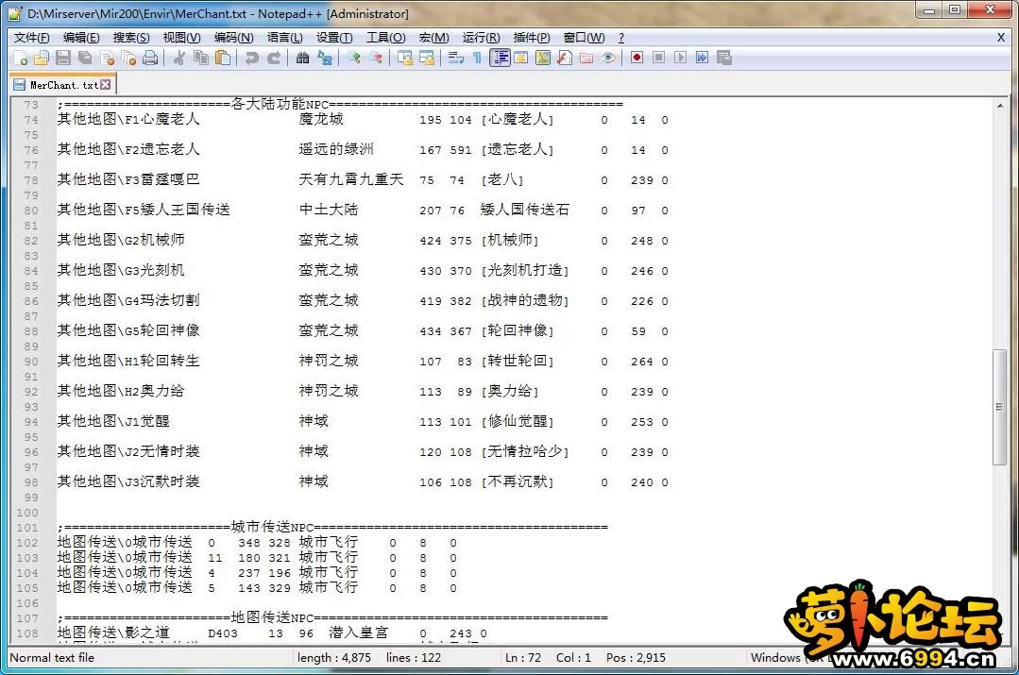Screen dimensions: 1019x675
Task: Click the Close document toolbar icon
Action: tap(108, 58)
